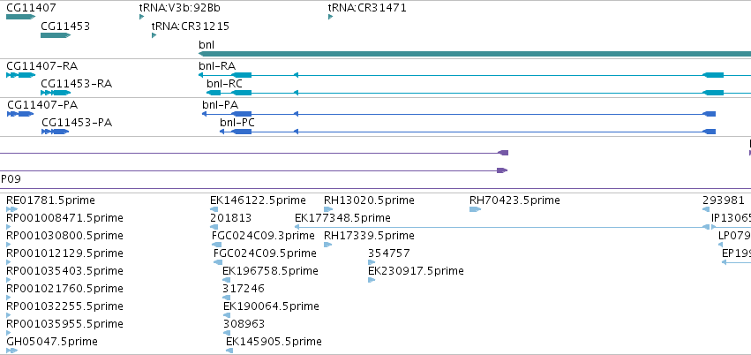Click the bnl-PC protein label

pyautogui.click(x=237, y=123)
